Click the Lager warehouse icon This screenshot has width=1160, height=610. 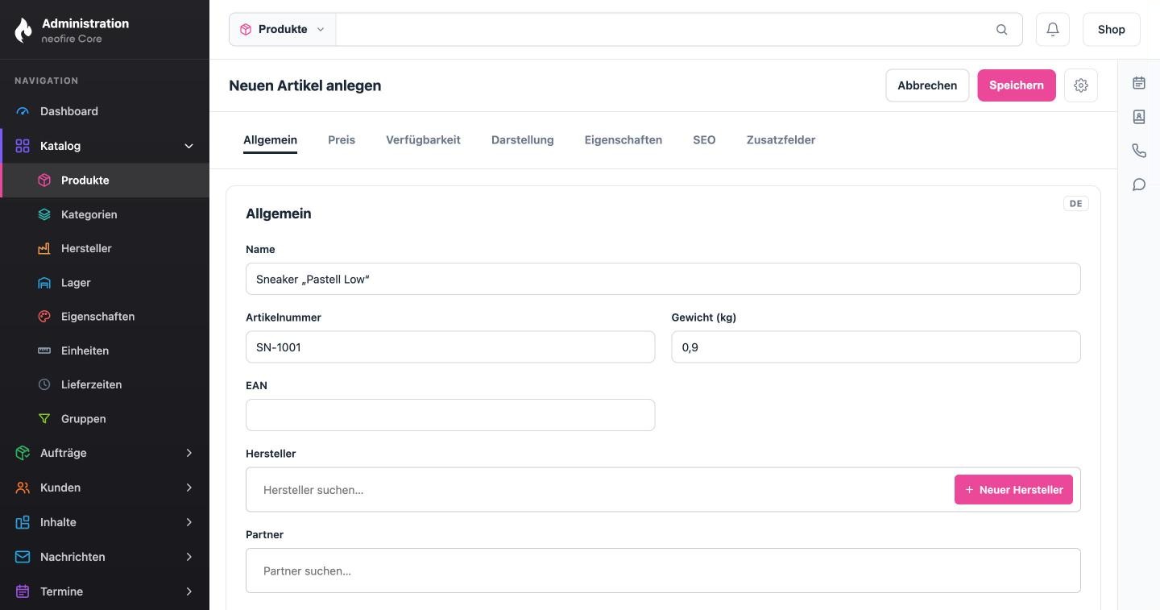coord(44,283)
